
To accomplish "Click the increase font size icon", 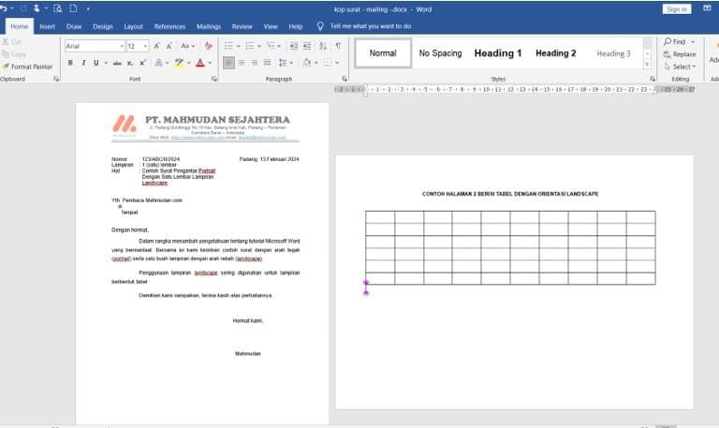I will pyautogui.click(x=156, y=45).
